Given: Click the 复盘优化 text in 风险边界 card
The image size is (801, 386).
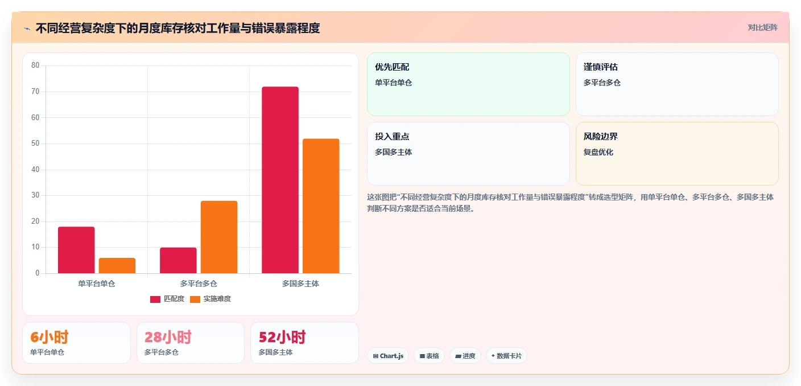Looking at the screenshot, I should tap(598, 152).
